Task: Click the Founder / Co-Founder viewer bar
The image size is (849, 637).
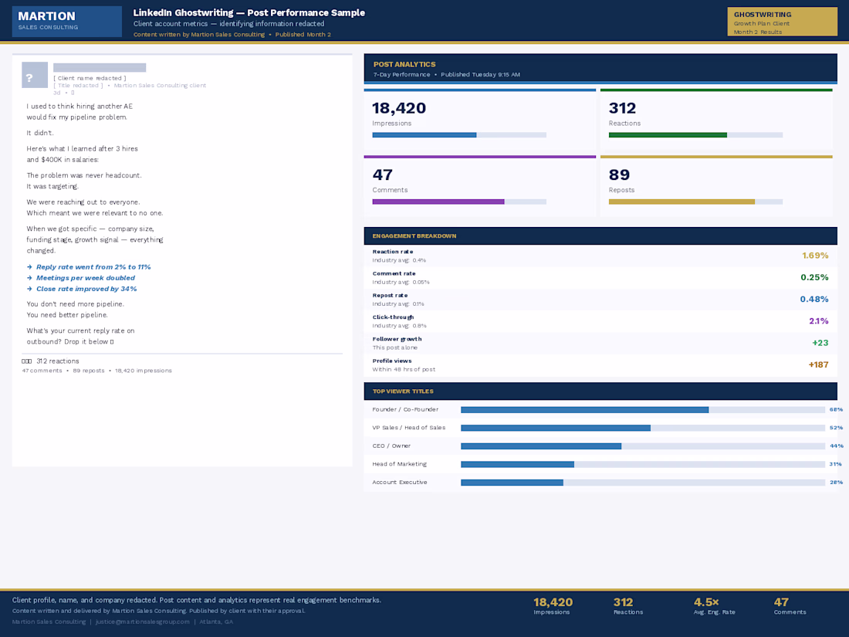Action: [x=584, y=409]
